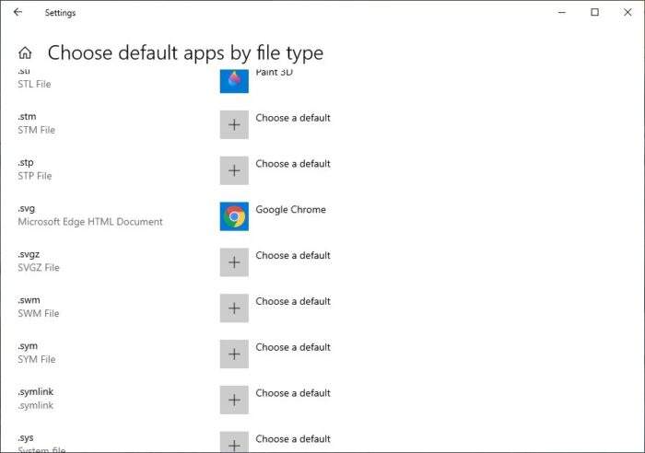
Task: Click 'Microsoft Edge HTML Document' description
Action: click(x=90, y=222)
